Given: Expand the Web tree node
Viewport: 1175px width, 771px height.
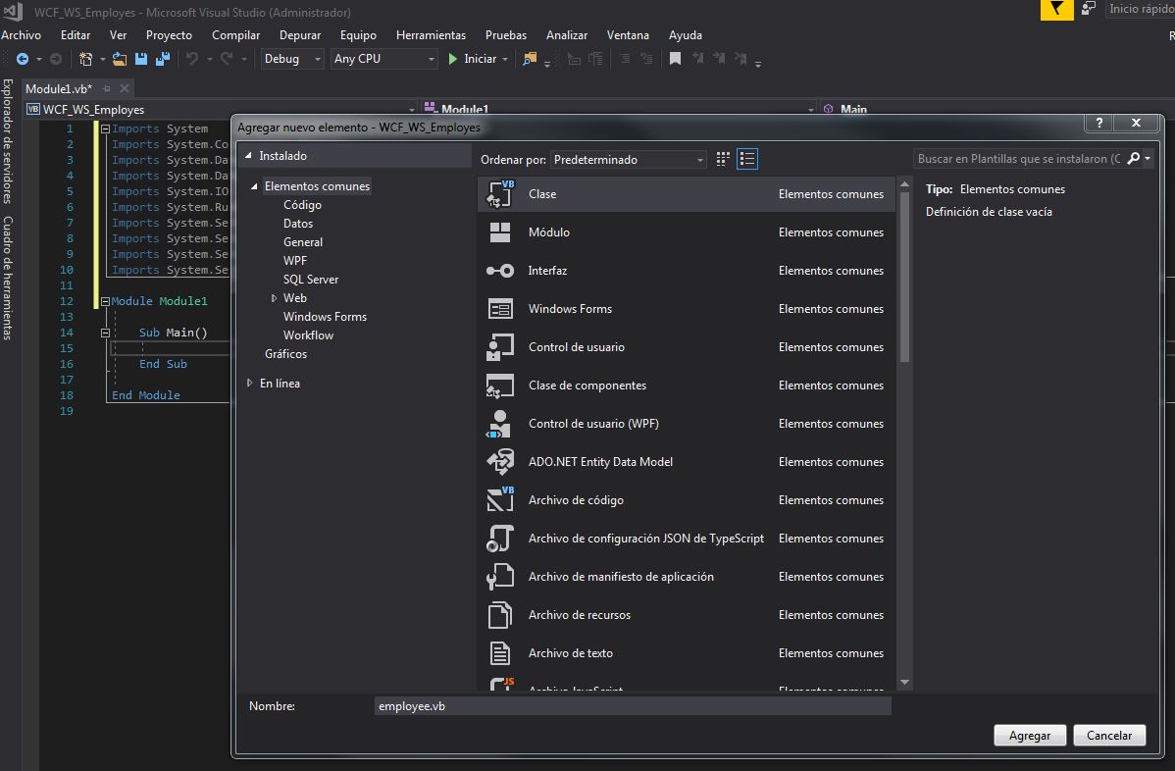Looking at the screenshot, I should pyautogui.click(x=274, y=298).
